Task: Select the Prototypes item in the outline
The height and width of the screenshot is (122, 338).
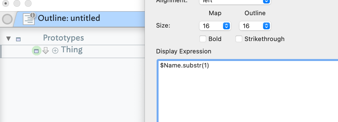Action: (63, 38)
